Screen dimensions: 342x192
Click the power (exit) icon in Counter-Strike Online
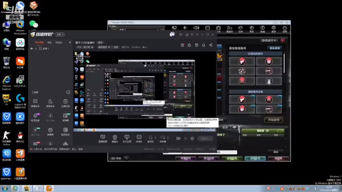tap(285, 29)
